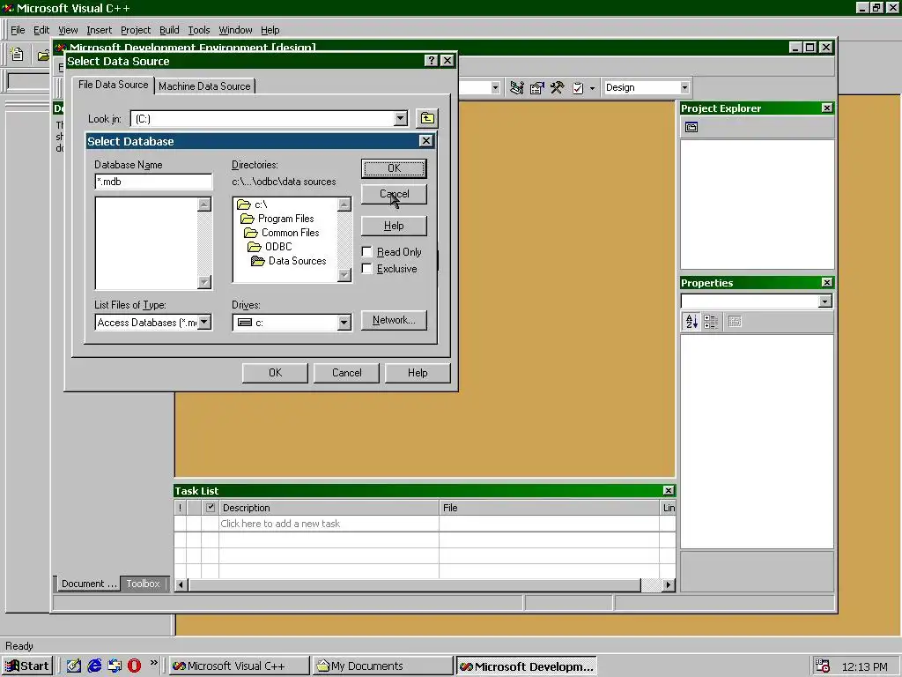Open the Design mode dropdown

(x=684, y=87)
